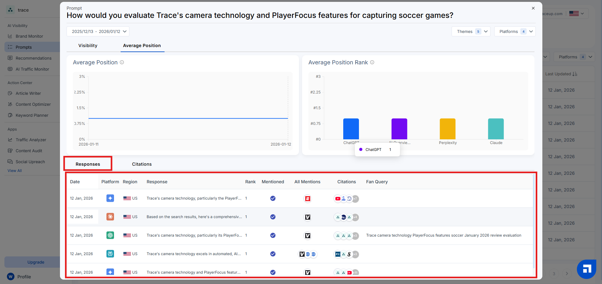Click the View All link under Apps
This screenshot has height=284, width=602.
[x=15, y=171]
